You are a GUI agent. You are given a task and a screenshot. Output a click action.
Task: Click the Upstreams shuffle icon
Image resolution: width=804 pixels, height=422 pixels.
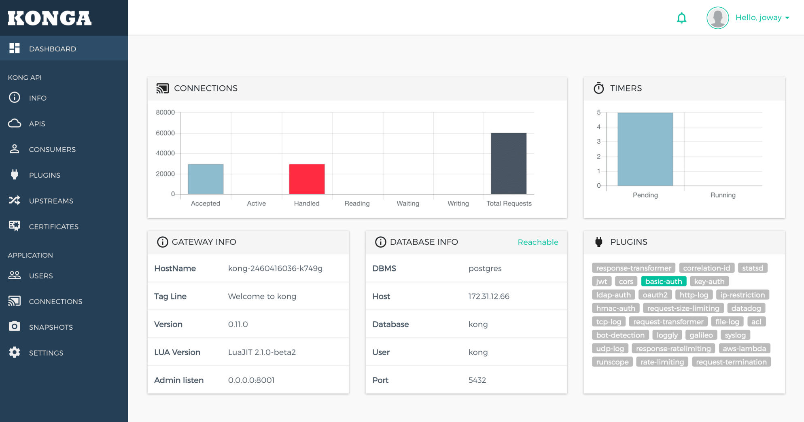point(15,200)
